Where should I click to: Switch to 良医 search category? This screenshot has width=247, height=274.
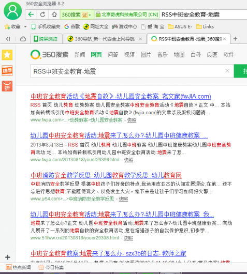(x=212, y=54)
